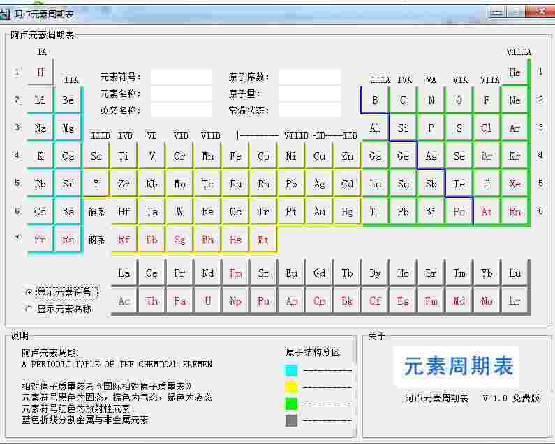The width and height of the screenshot is (555, 444).
Task: Choose the scandium Sc element cell
Action: pyautogui.click(x=96, y=156)
